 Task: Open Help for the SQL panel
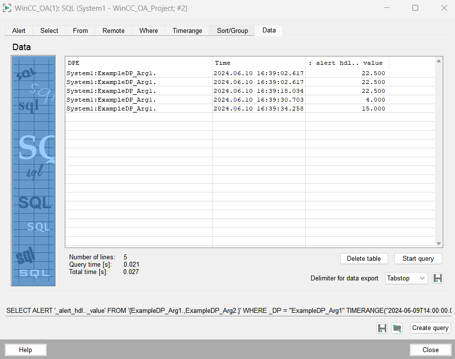tap(26, 350)
